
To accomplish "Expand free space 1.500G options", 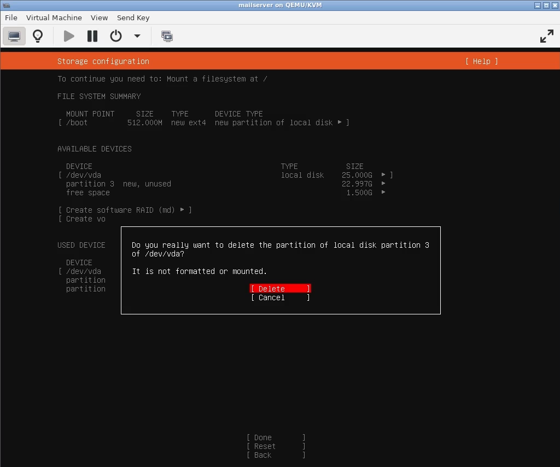I will coord(383,192).
